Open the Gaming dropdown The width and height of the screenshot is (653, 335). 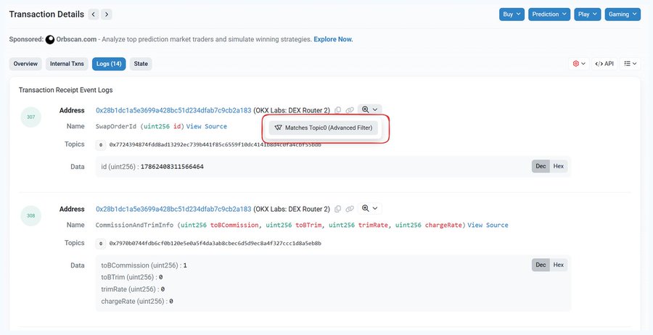623,15
